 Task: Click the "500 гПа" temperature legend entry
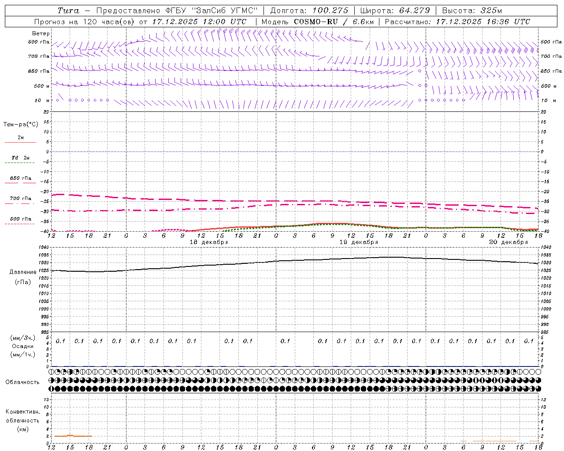point(21,219)
